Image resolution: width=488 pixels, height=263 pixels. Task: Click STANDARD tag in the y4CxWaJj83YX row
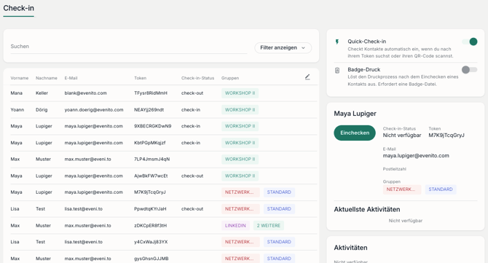click(x=279, y=242)
